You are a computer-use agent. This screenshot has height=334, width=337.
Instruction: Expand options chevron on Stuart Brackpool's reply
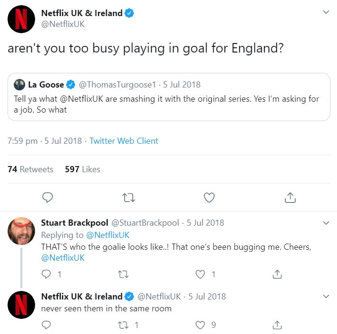pyautogui.click(x=326, y=222)
